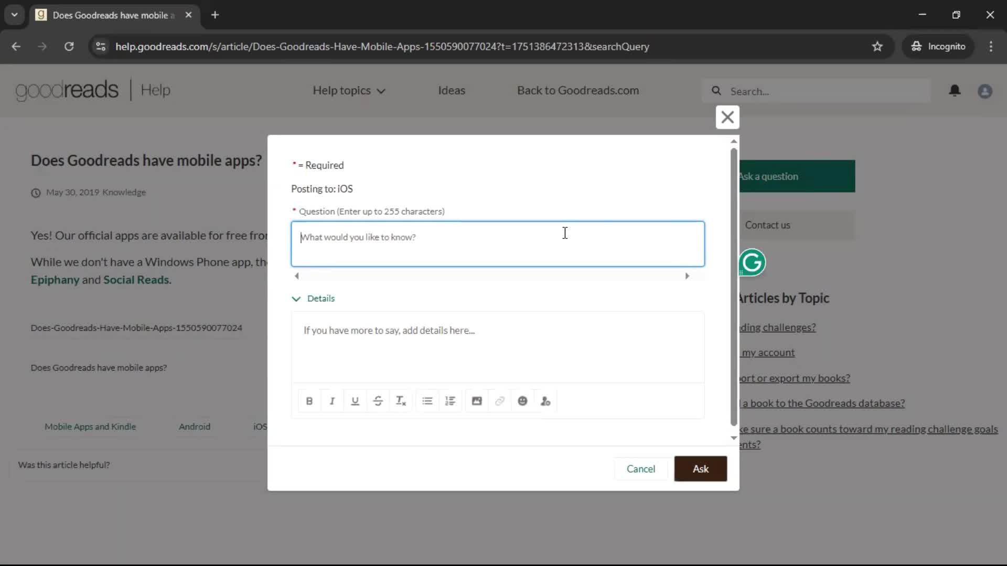Select the Mobile Apps and Kindle topic
The image size is (1007, 566).
tap(90, 427)
